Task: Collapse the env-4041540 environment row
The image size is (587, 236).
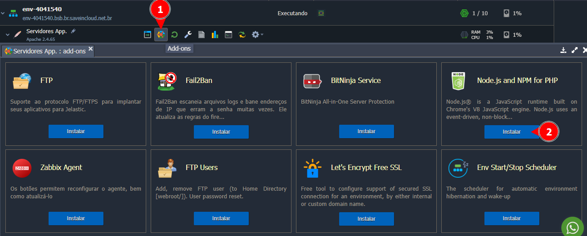Action: coord(3,13)
